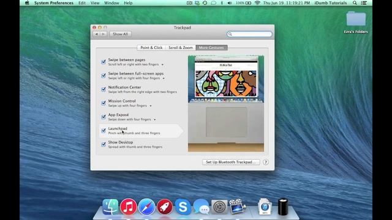Open Skype from the Dock
392x220 pixels.
[183, 207]
